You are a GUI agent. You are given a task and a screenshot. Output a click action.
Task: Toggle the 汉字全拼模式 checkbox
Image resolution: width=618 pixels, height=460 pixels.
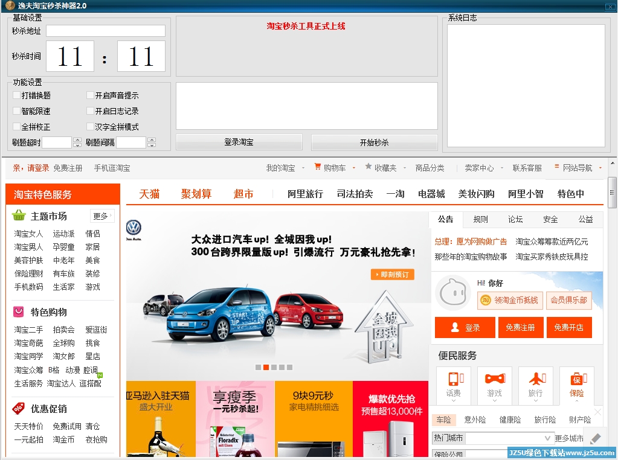[x=90, y=126]
